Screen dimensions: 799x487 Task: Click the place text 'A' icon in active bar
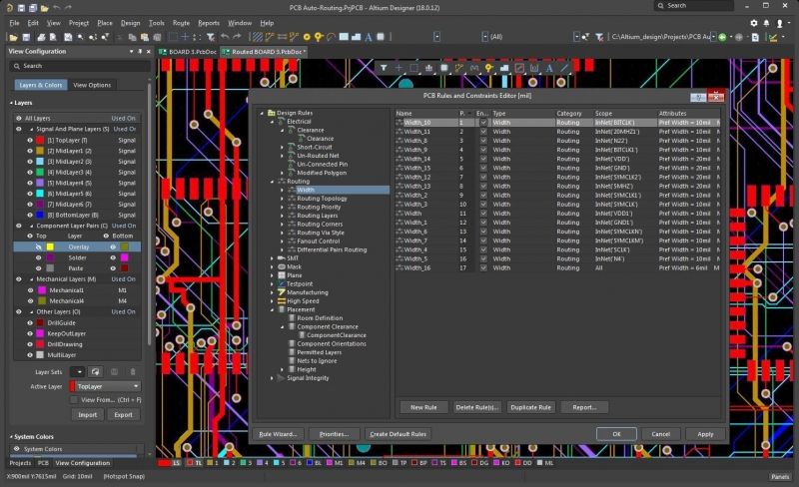point(549,68)
